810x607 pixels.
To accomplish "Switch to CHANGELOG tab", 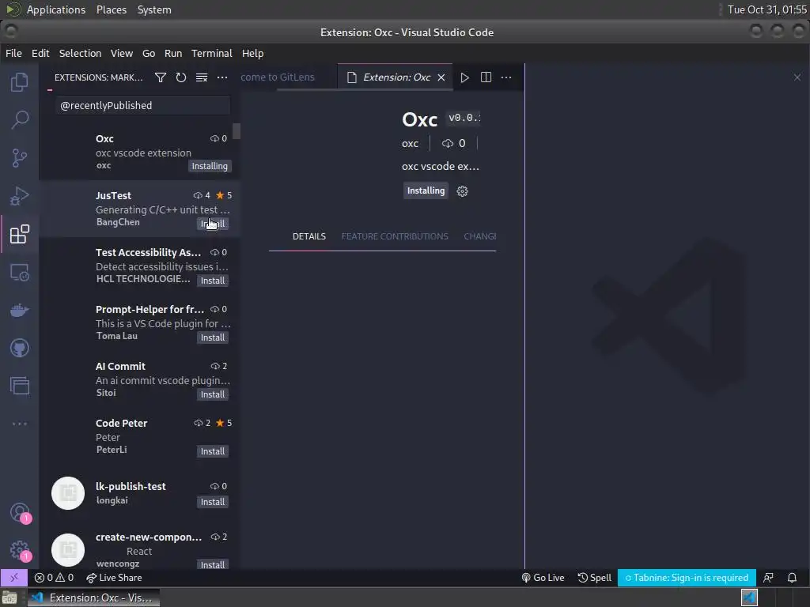I will (480, 236).
